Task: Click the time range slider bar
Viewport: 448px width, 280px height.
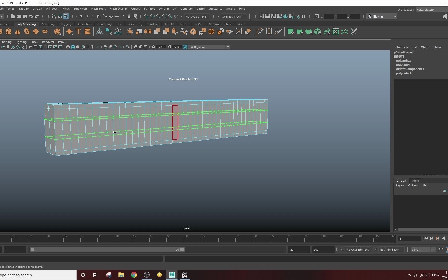Action: (x=107, y=249)
